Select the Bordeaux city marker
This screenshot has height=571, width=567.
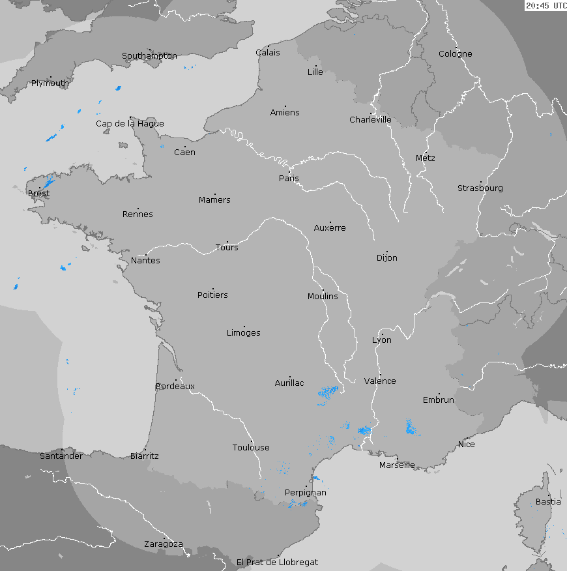[175, 380]
